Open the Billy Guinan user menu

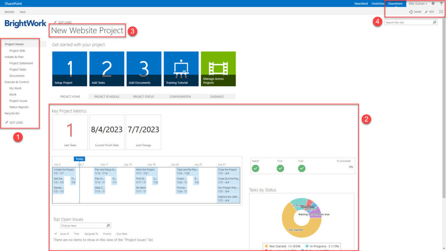[417, 3]
